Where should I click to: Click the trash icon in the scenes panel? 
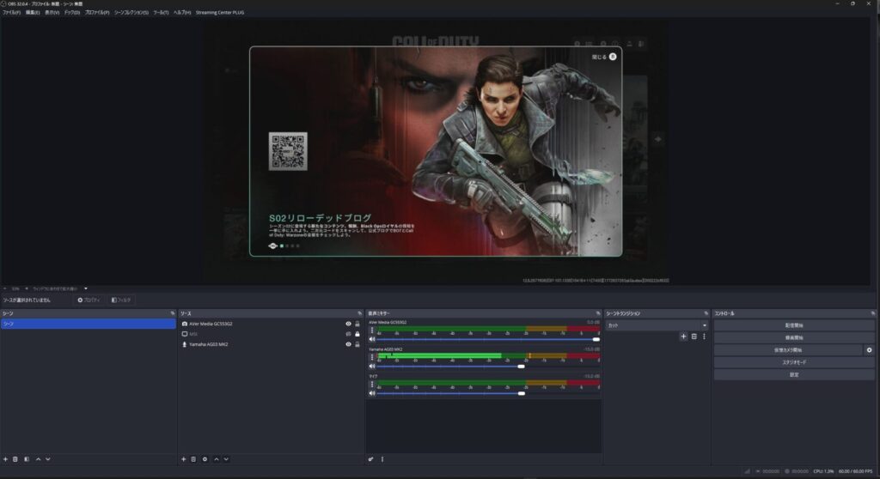15,459
